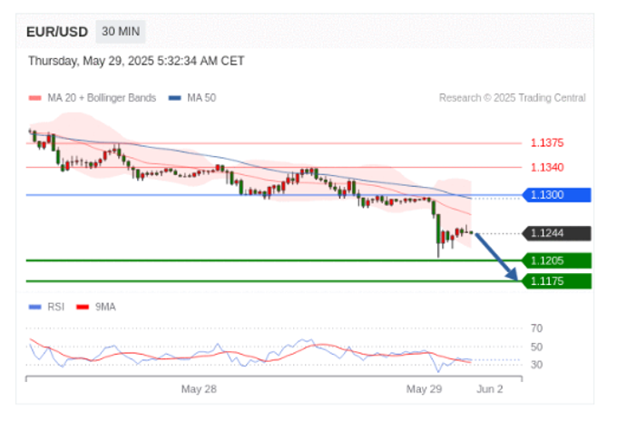617x421 pixels.
Task: Click the May 29 date axis label
Action: point(424,389)
